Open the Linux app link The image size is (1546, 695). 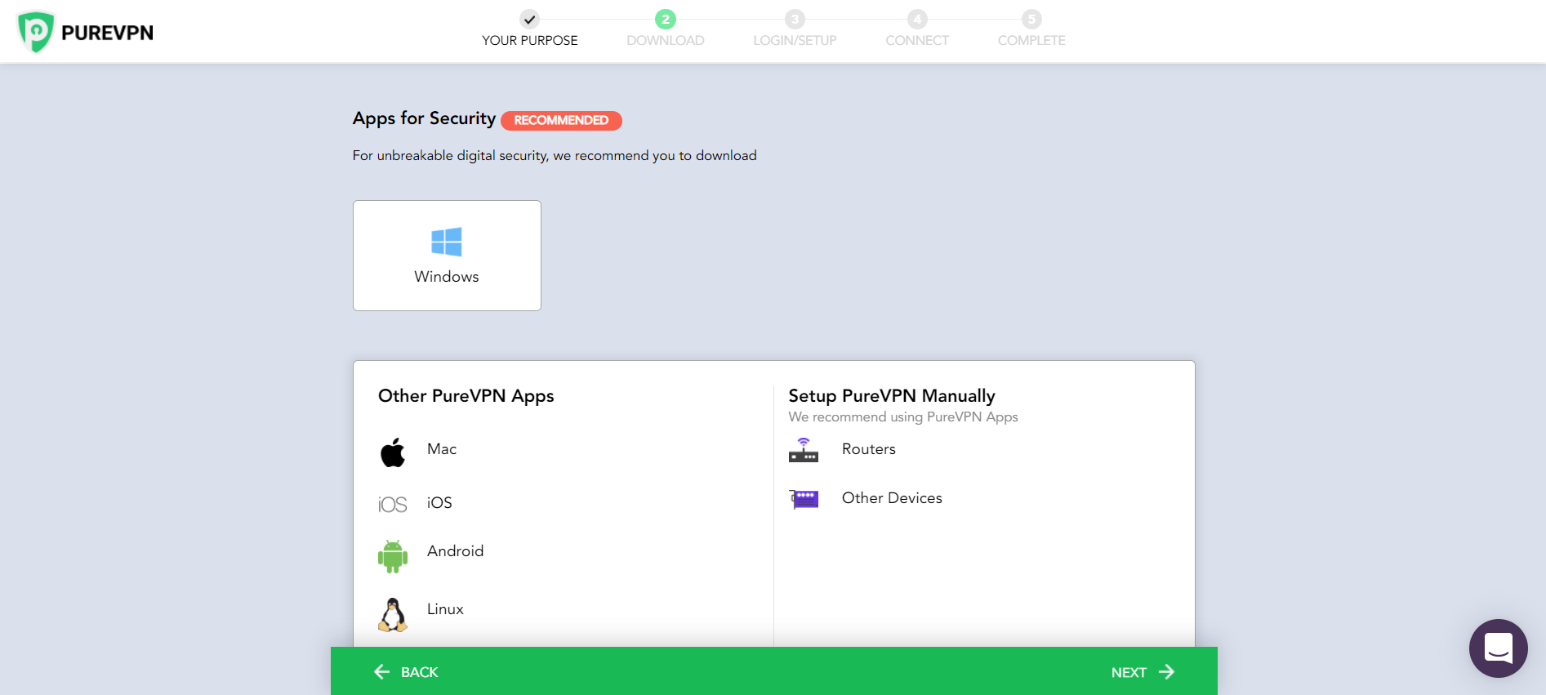pyautogui.click(x=445, y=609)
